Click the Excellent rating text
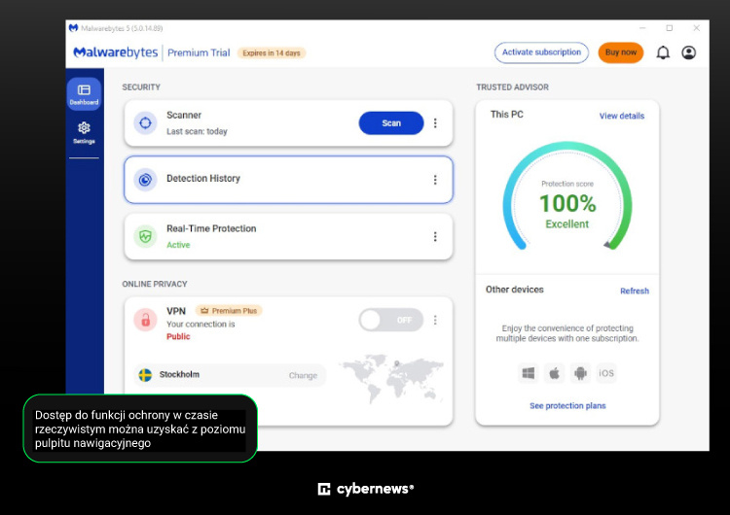730x515 pixels. [x=567, y=224]
